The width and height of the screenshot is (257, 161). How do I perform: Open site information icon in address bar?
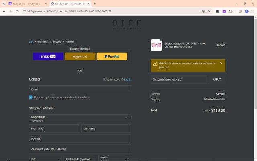[x=24, y=11]
